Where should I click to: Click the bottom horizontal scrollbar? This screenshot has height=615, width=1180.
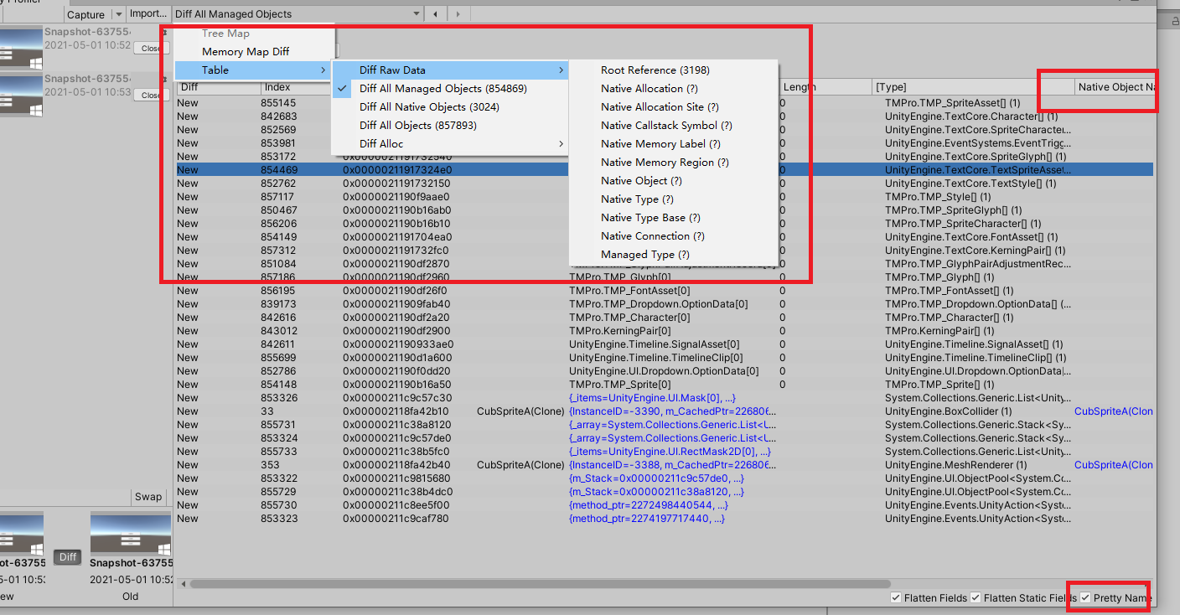click(x=536, y=582)
